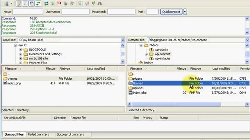Reconnect to the last used server
The width and height of the screenshot is (250, 140).
pyautogui.click(x=72, y=3)
